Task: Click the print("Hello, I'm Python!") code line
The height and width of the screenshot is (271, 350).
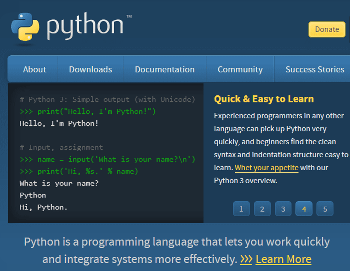Action: pos(87,111)
